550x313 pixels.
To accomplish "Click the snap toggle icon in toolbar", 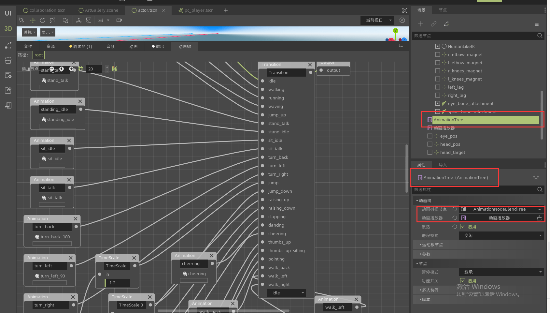I will click(89, 20).
